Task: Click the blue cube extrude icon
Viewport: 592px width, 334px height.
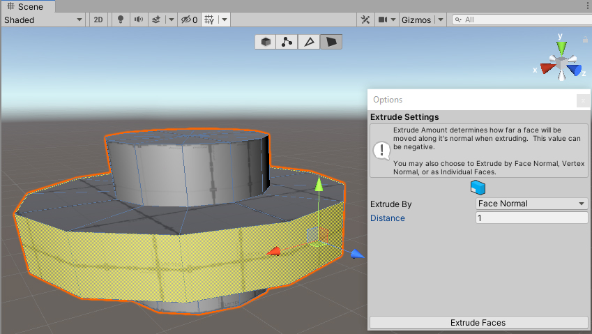Action: pos(478,187)
